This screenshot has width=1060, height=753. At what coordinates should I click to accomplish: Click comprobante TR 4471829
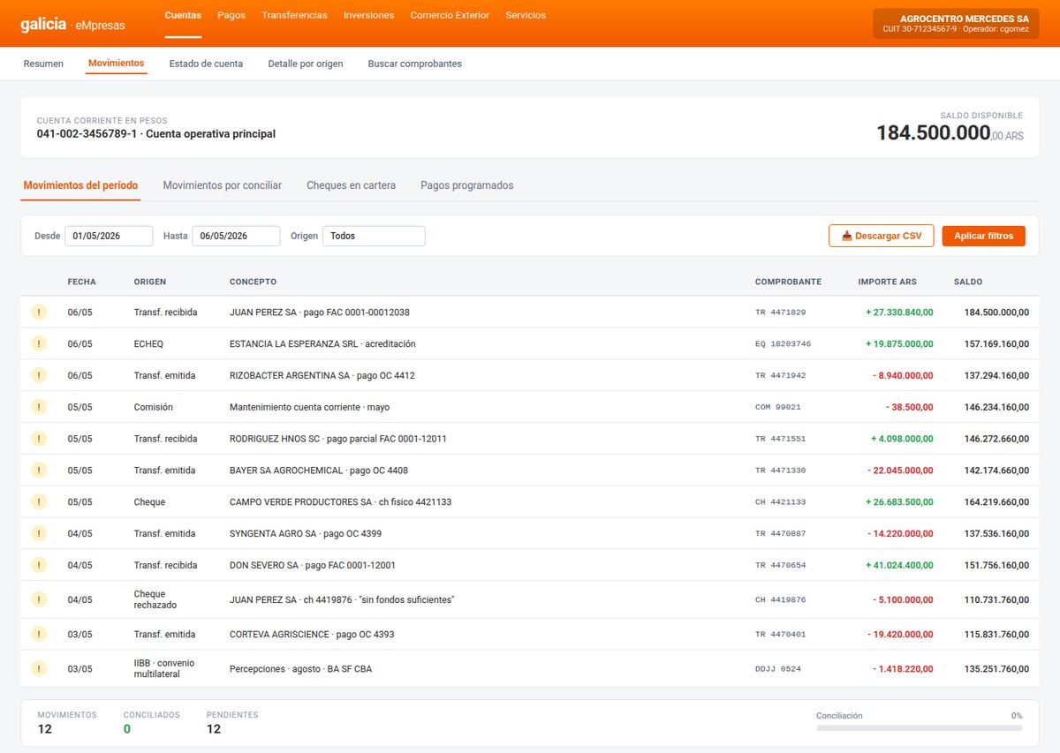[780, 312]
